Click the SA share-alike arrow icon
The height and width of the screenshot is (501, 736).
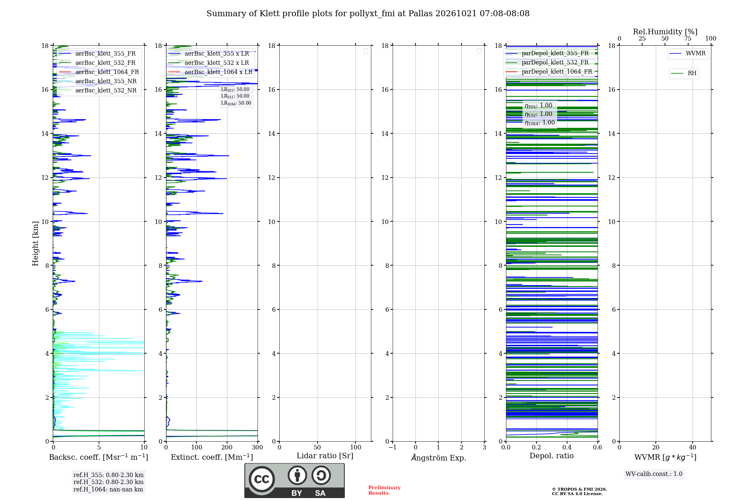pyautogui.click(x=321, y=475)
